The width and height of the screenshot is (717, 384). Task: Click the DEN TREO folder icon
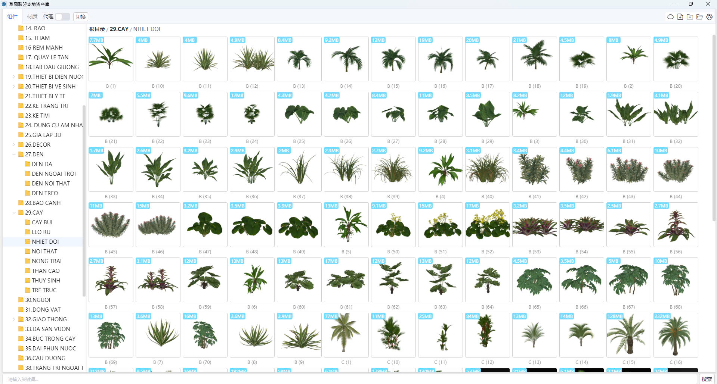pyautogui.click(x=28, y=193)
